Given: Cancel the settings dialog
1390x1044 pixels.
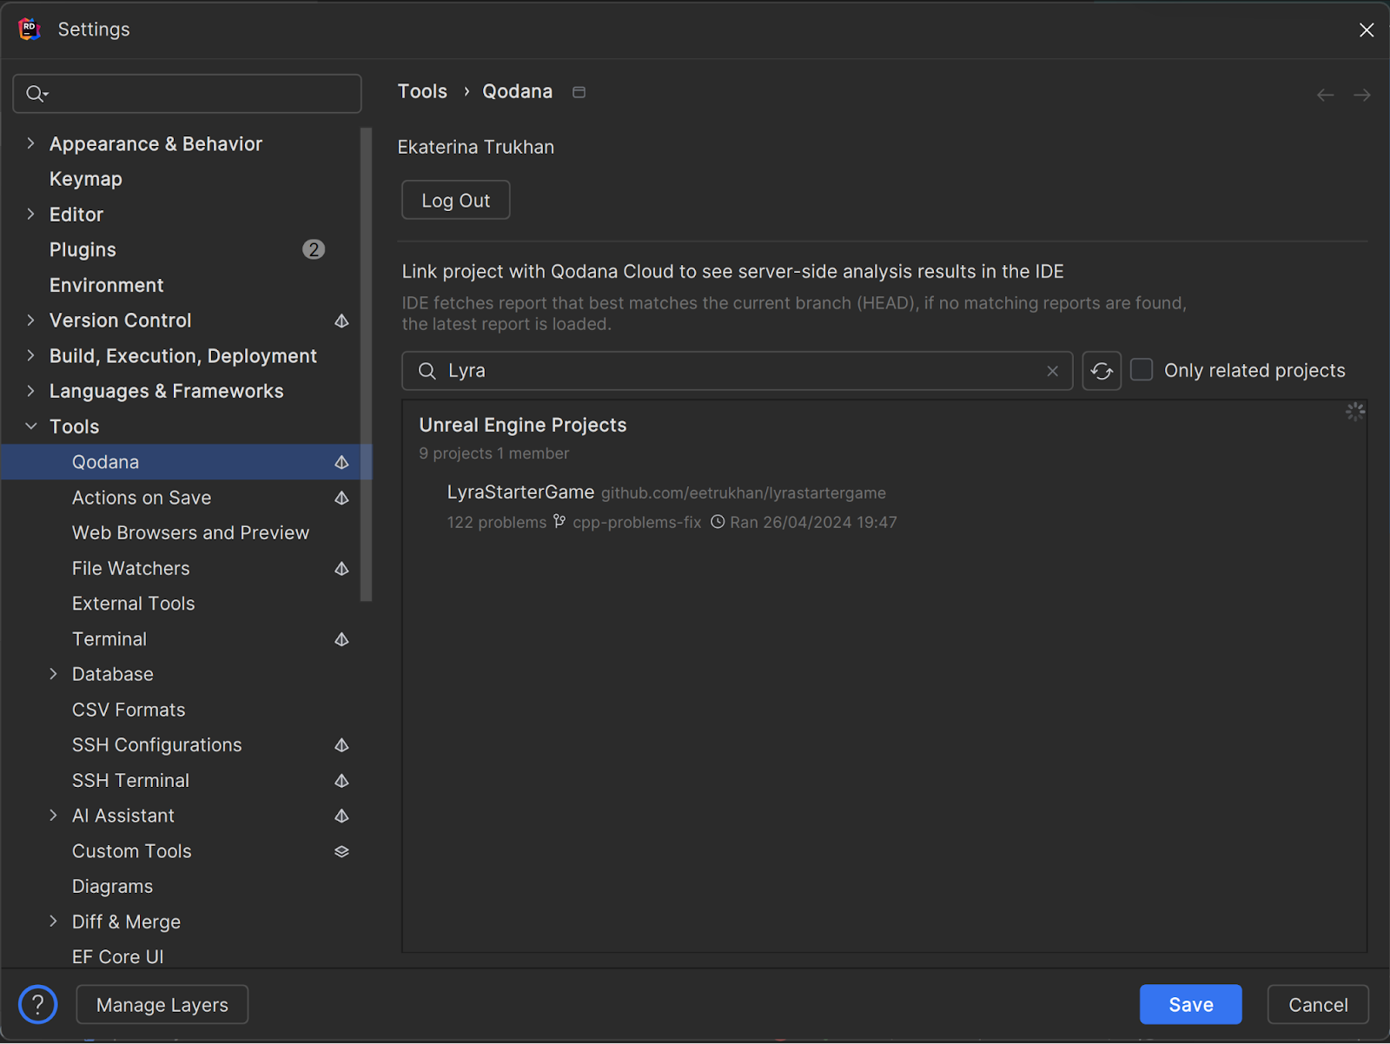Looking at the screenshot, I should click(x=1318, y=1005).
